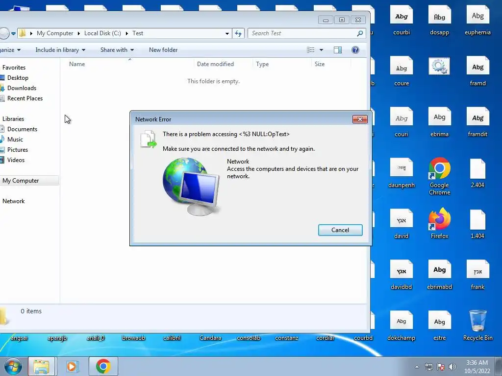Change view using the view icon
502x376 pixels.
click(310, 50)
